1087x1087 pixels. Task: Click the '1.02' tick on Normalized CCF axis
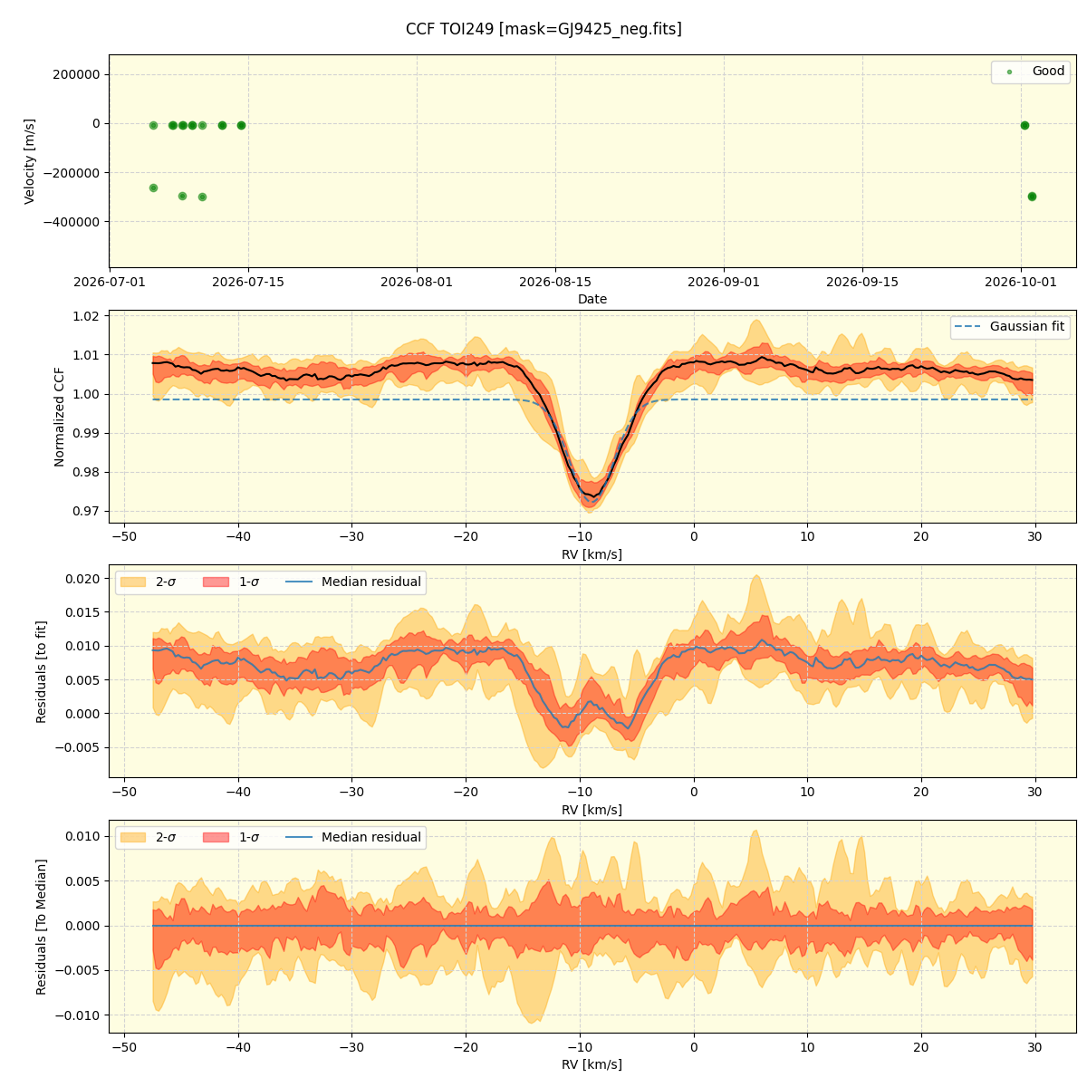[87, 316]
